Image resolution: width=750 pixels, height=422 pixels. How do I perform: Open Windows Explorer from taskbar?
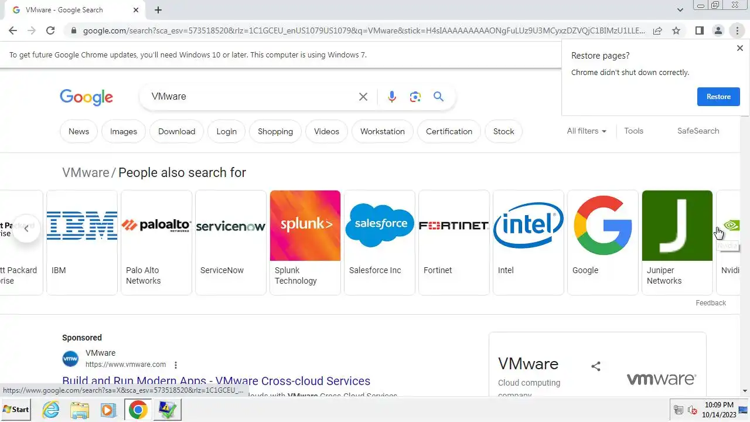80,409
